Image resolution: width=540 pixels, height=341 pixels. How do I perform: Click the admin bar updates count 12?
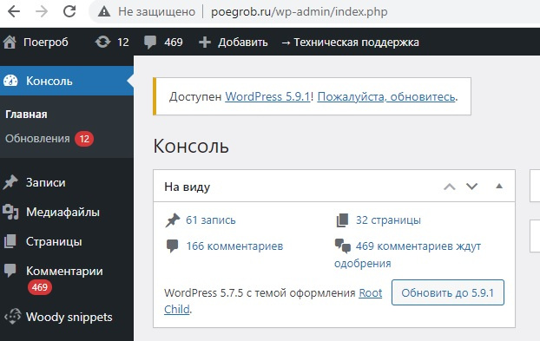click(123, 43)
